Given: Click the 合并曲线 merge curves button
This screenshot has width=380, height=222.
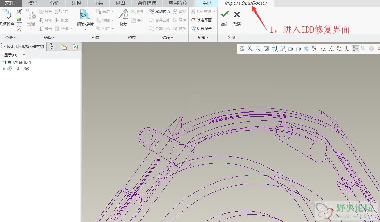Looking at the screenshot, I should pyautogui.click(x=160, y=20).
